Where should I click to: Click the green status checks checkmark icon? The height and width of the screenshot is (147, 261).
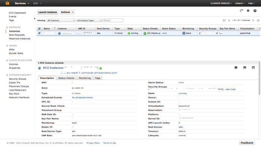(145, 33)
